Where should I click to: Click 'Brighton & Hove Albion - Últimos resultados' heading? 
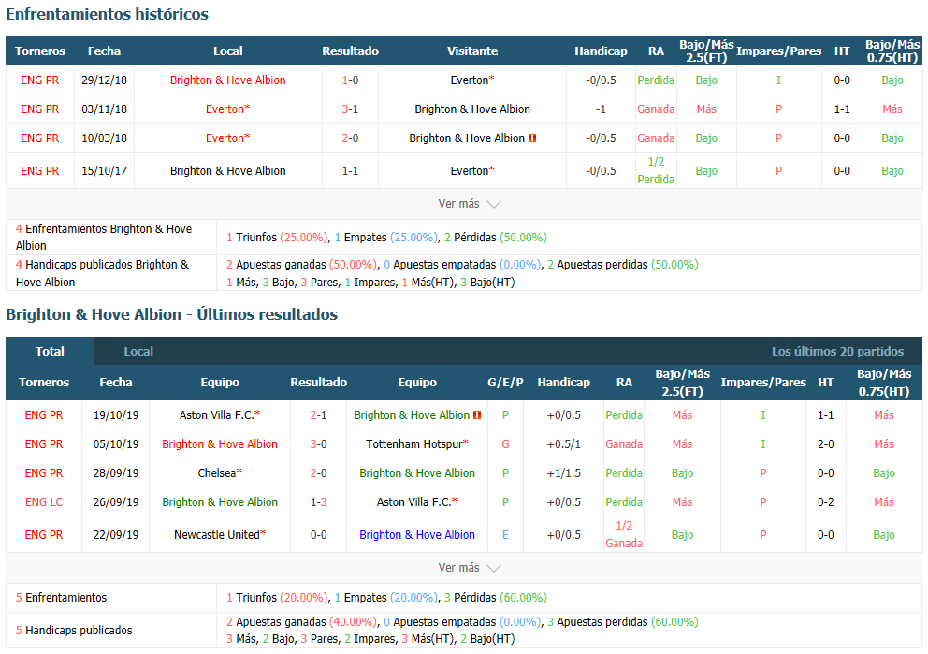click(x=171, y=314)
